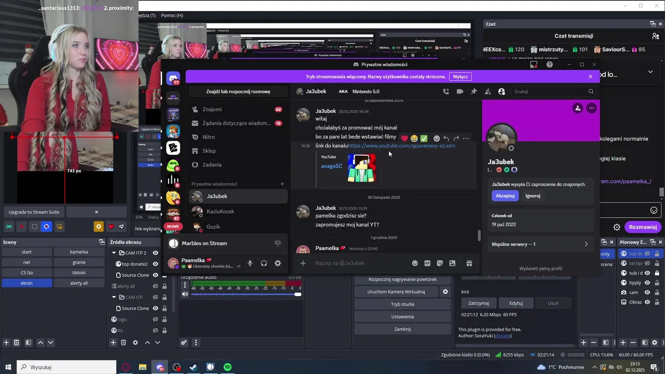Open Spotify from the taskbar
The width and height of the screenshot is (665, 374).
point(227,367)
